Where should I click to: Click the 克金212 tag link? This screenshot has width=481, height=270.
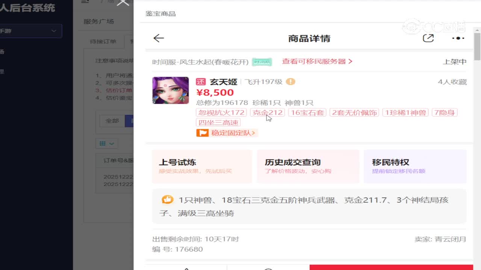coord(268,112)
